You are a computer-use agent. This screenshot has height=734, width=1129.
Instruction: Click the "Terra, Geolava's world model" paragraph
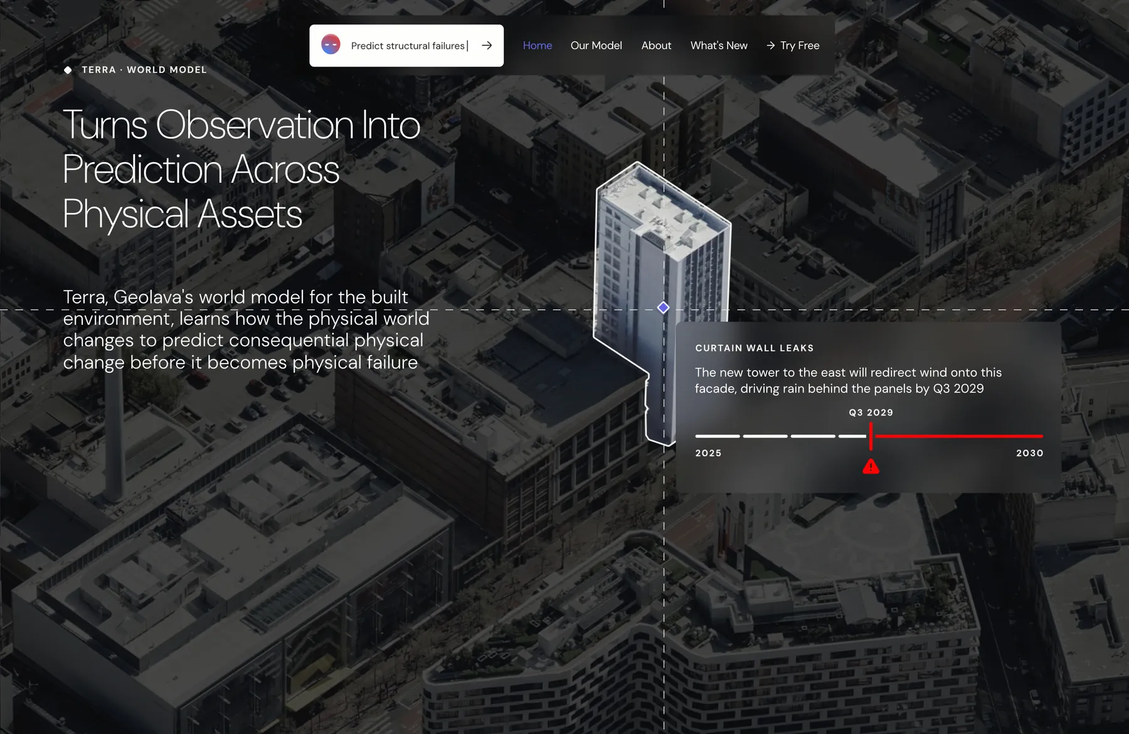coord(246,330)
